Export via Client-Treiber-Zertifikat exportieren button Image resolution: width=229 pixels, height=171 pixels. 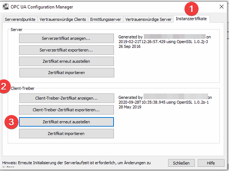(66, 110)
